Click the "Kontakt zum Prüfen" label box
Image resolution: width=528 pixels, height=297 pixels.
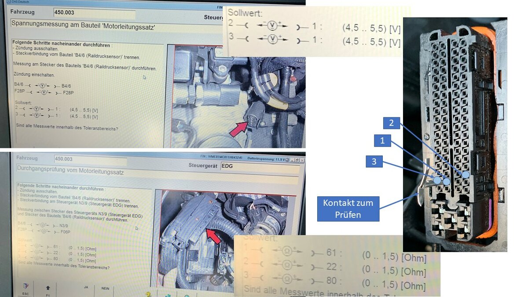[x=348, y=209]
